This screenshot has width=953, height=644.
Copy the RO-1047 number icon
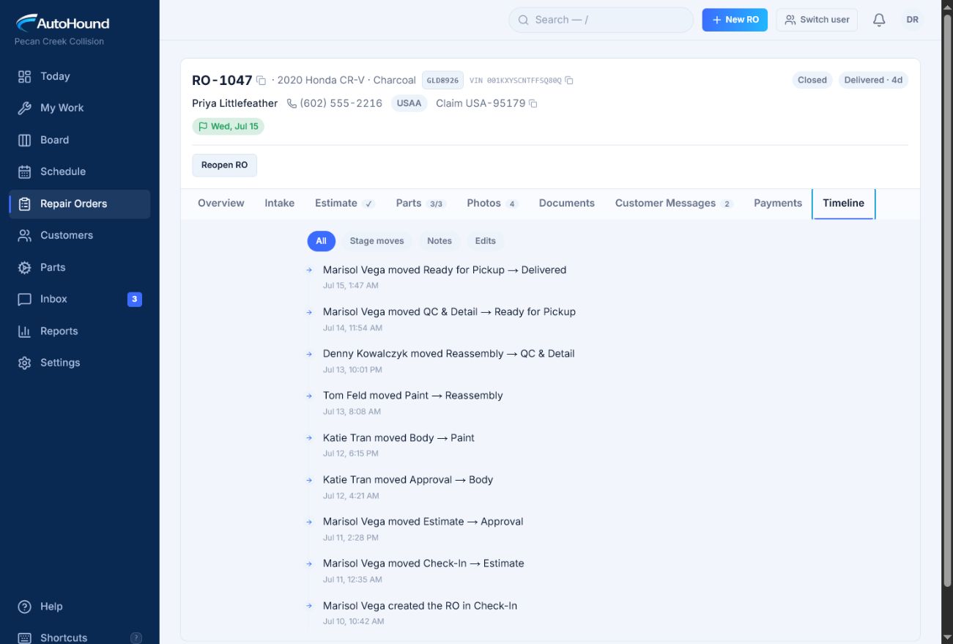pyautogui.click(x=261, y=81)
